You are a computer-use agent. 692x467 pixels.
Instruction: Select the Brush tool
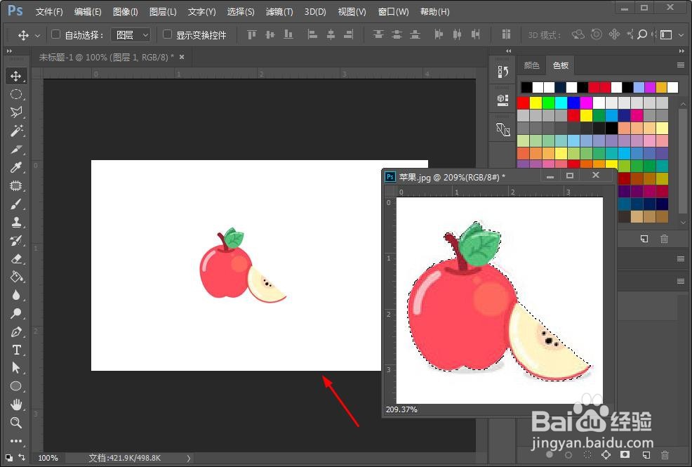click(x=16, y=204)
